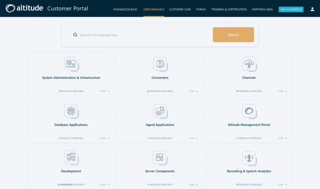This screenshot has width=320, height=189.
Task: Click "16 Manuals Available" text
Action: pyautogui.click(x=249, y=91)
